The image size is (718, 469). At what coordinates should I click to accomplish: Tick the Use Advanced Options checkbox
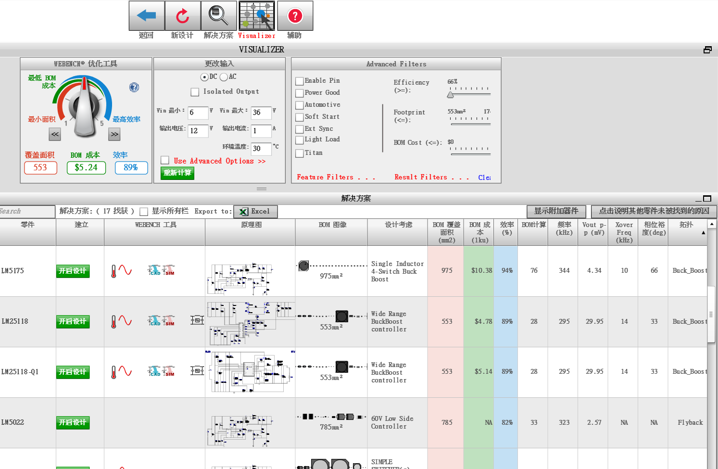[165, 160]
